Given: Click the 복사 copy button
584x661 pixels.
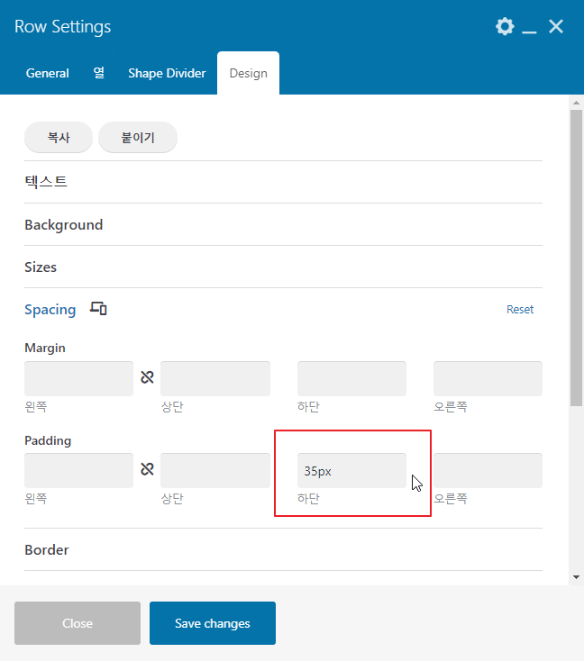Looking at the screenshot, I should point(59,138).
